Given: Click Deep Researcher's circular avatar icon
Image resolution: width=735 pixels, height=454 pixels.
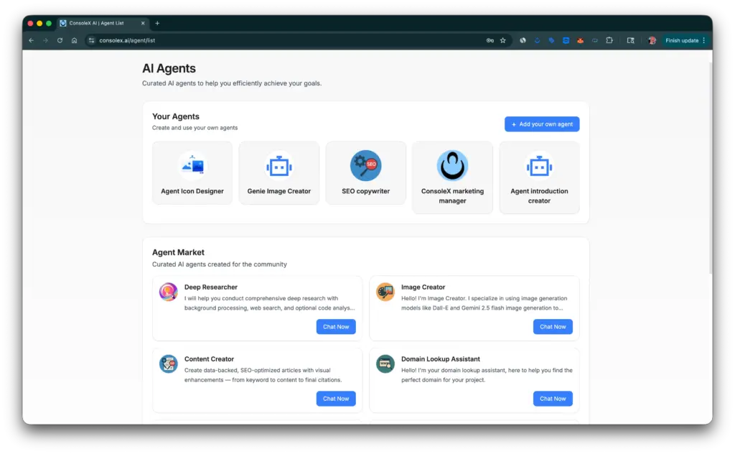Looking at the screenshot, I should 168,292.
